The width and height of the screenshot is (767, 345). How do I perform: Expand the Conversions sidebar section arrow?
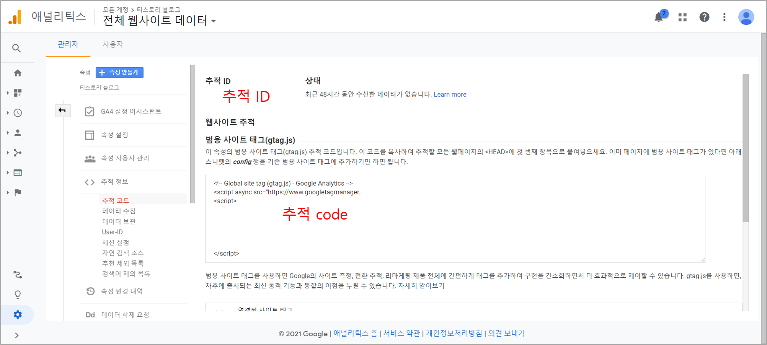(8, 192)
